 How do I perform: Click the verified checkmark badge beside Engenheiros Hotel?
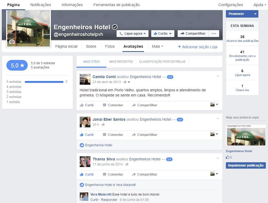click(x=115, y=27)
